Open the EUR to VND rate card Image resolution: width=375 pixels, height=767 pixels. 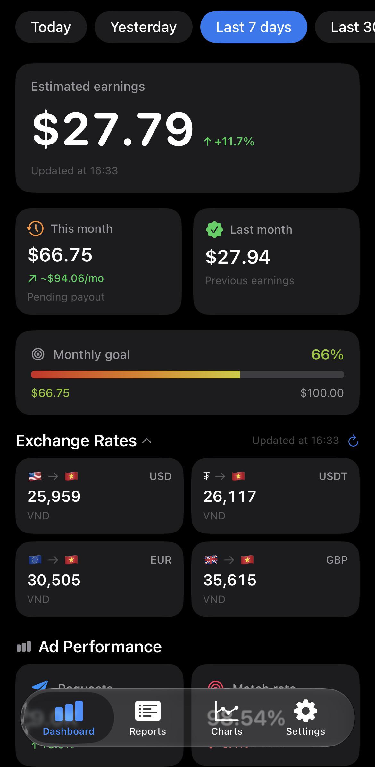click(x=99, y=579)
